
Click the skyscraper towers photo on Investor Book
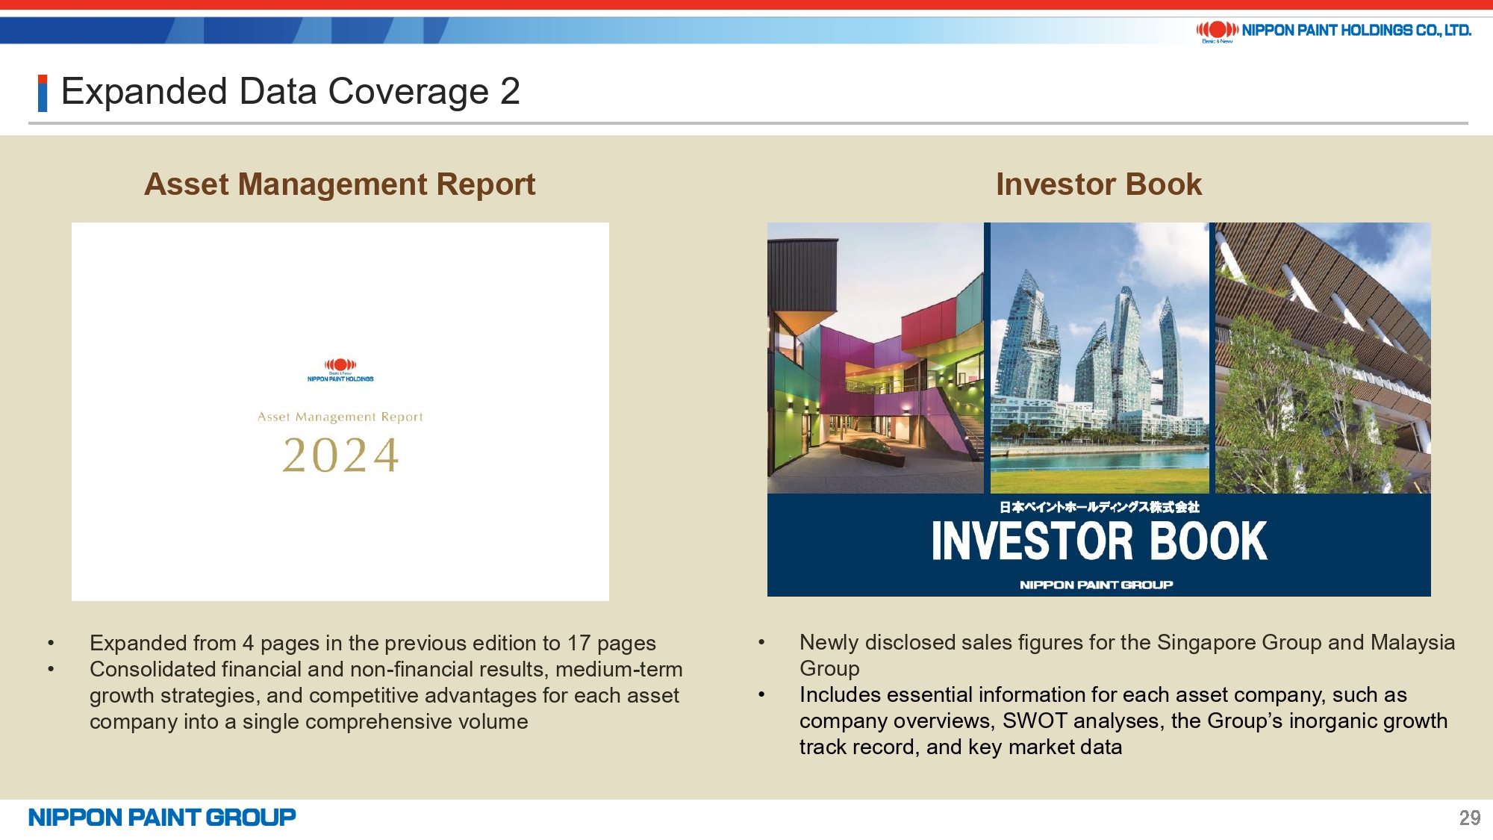coord(1100,358)
